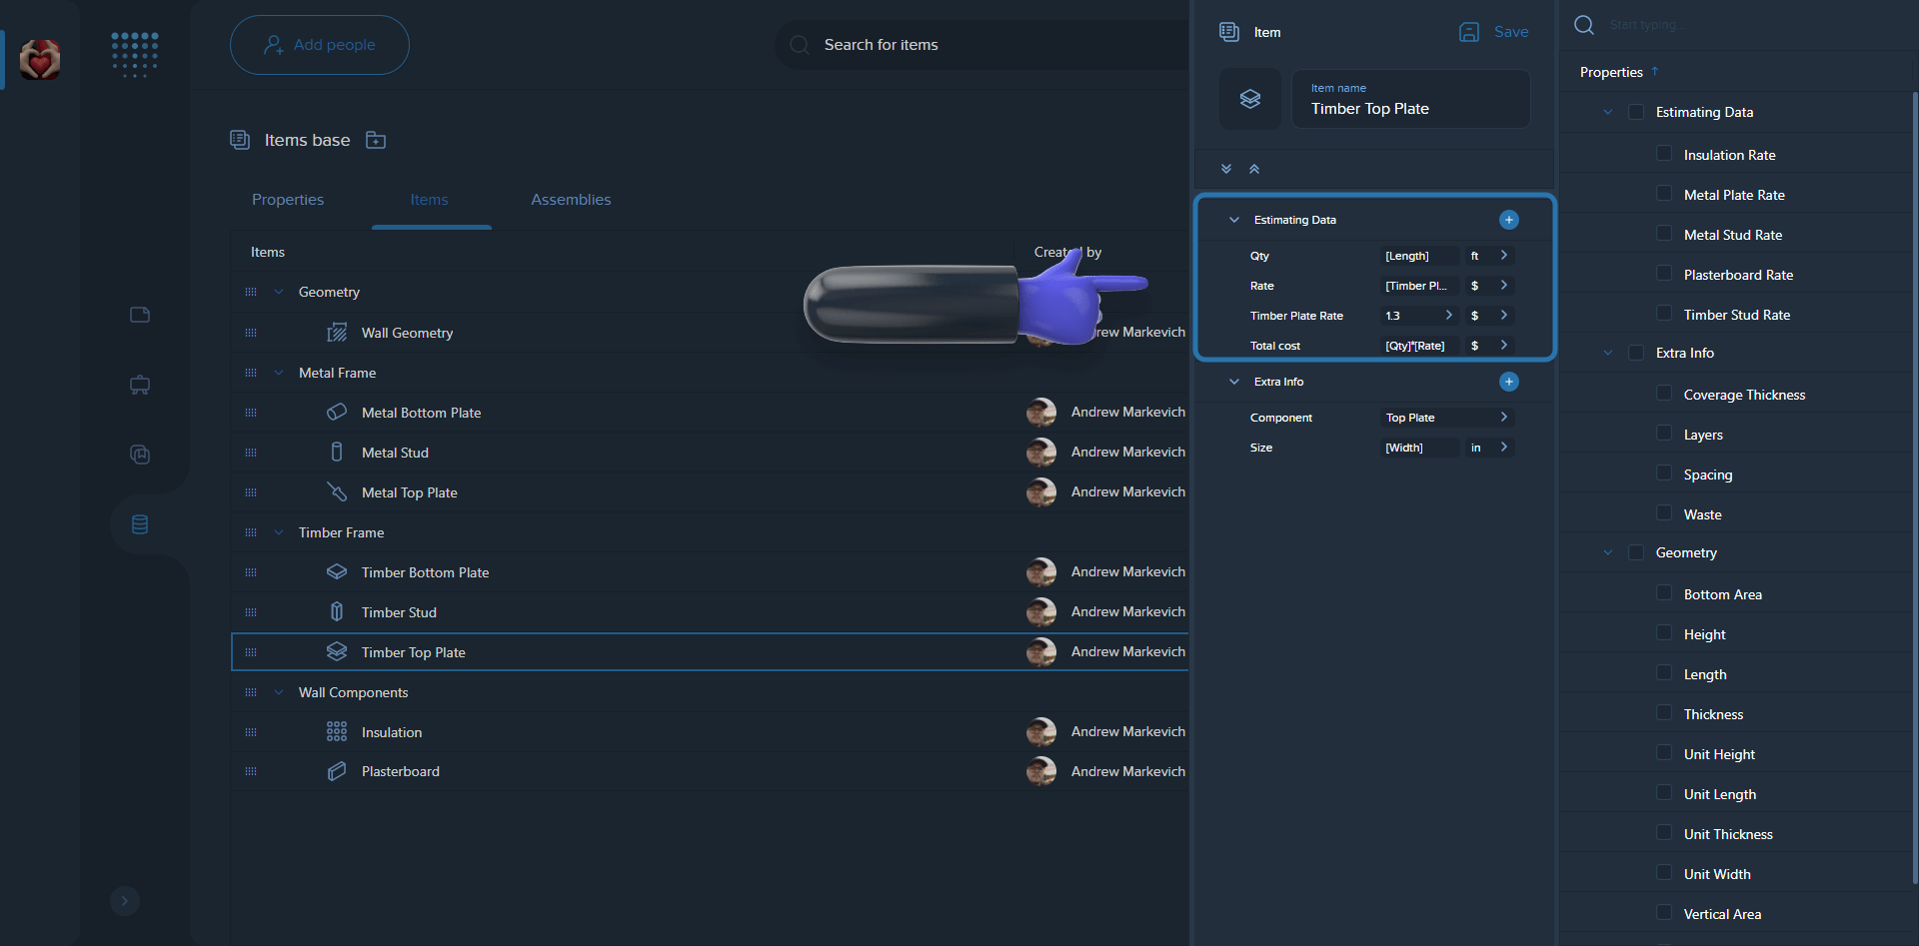Expand all sections with double down chevron
Viewport: 1919px width, 946px height.
tap(1226, 169)
